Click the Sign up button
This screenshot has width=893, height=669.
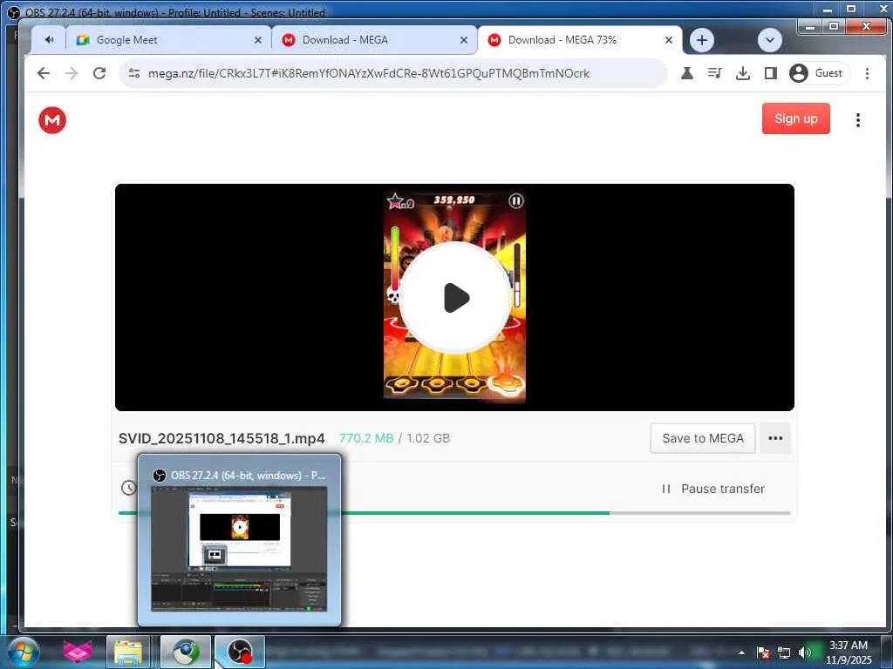pos(795,118)
